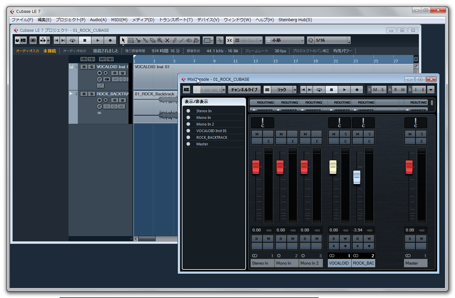Select the Object Selection arrow tool
This screenshot has width=455, height=298.
coord(123,40)
